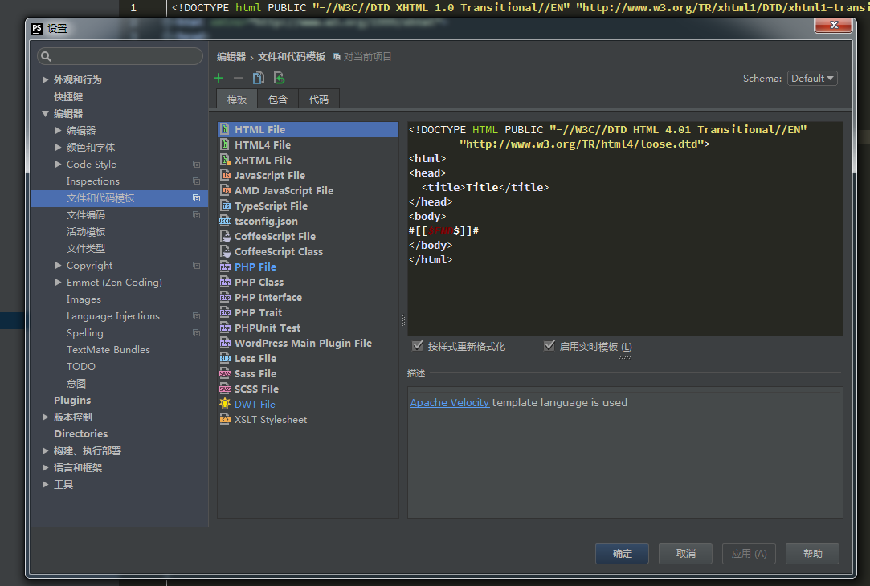The image size is (870, 586).
Task: Click the JavaScript File template icon
Action: pos(225,175)
